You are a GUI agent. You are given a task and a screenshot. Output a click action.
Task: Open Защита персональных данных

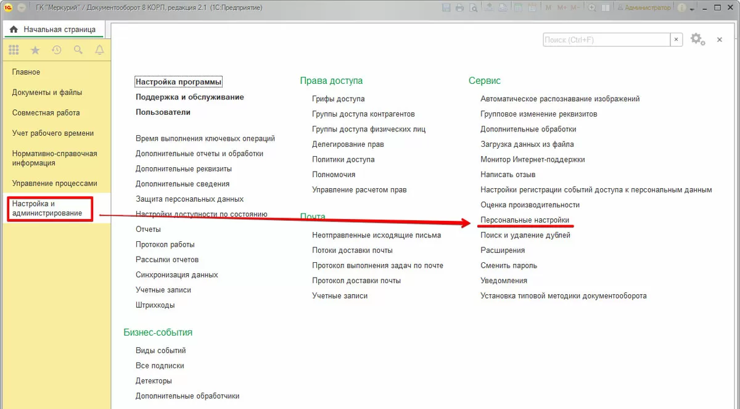point(190,199)
